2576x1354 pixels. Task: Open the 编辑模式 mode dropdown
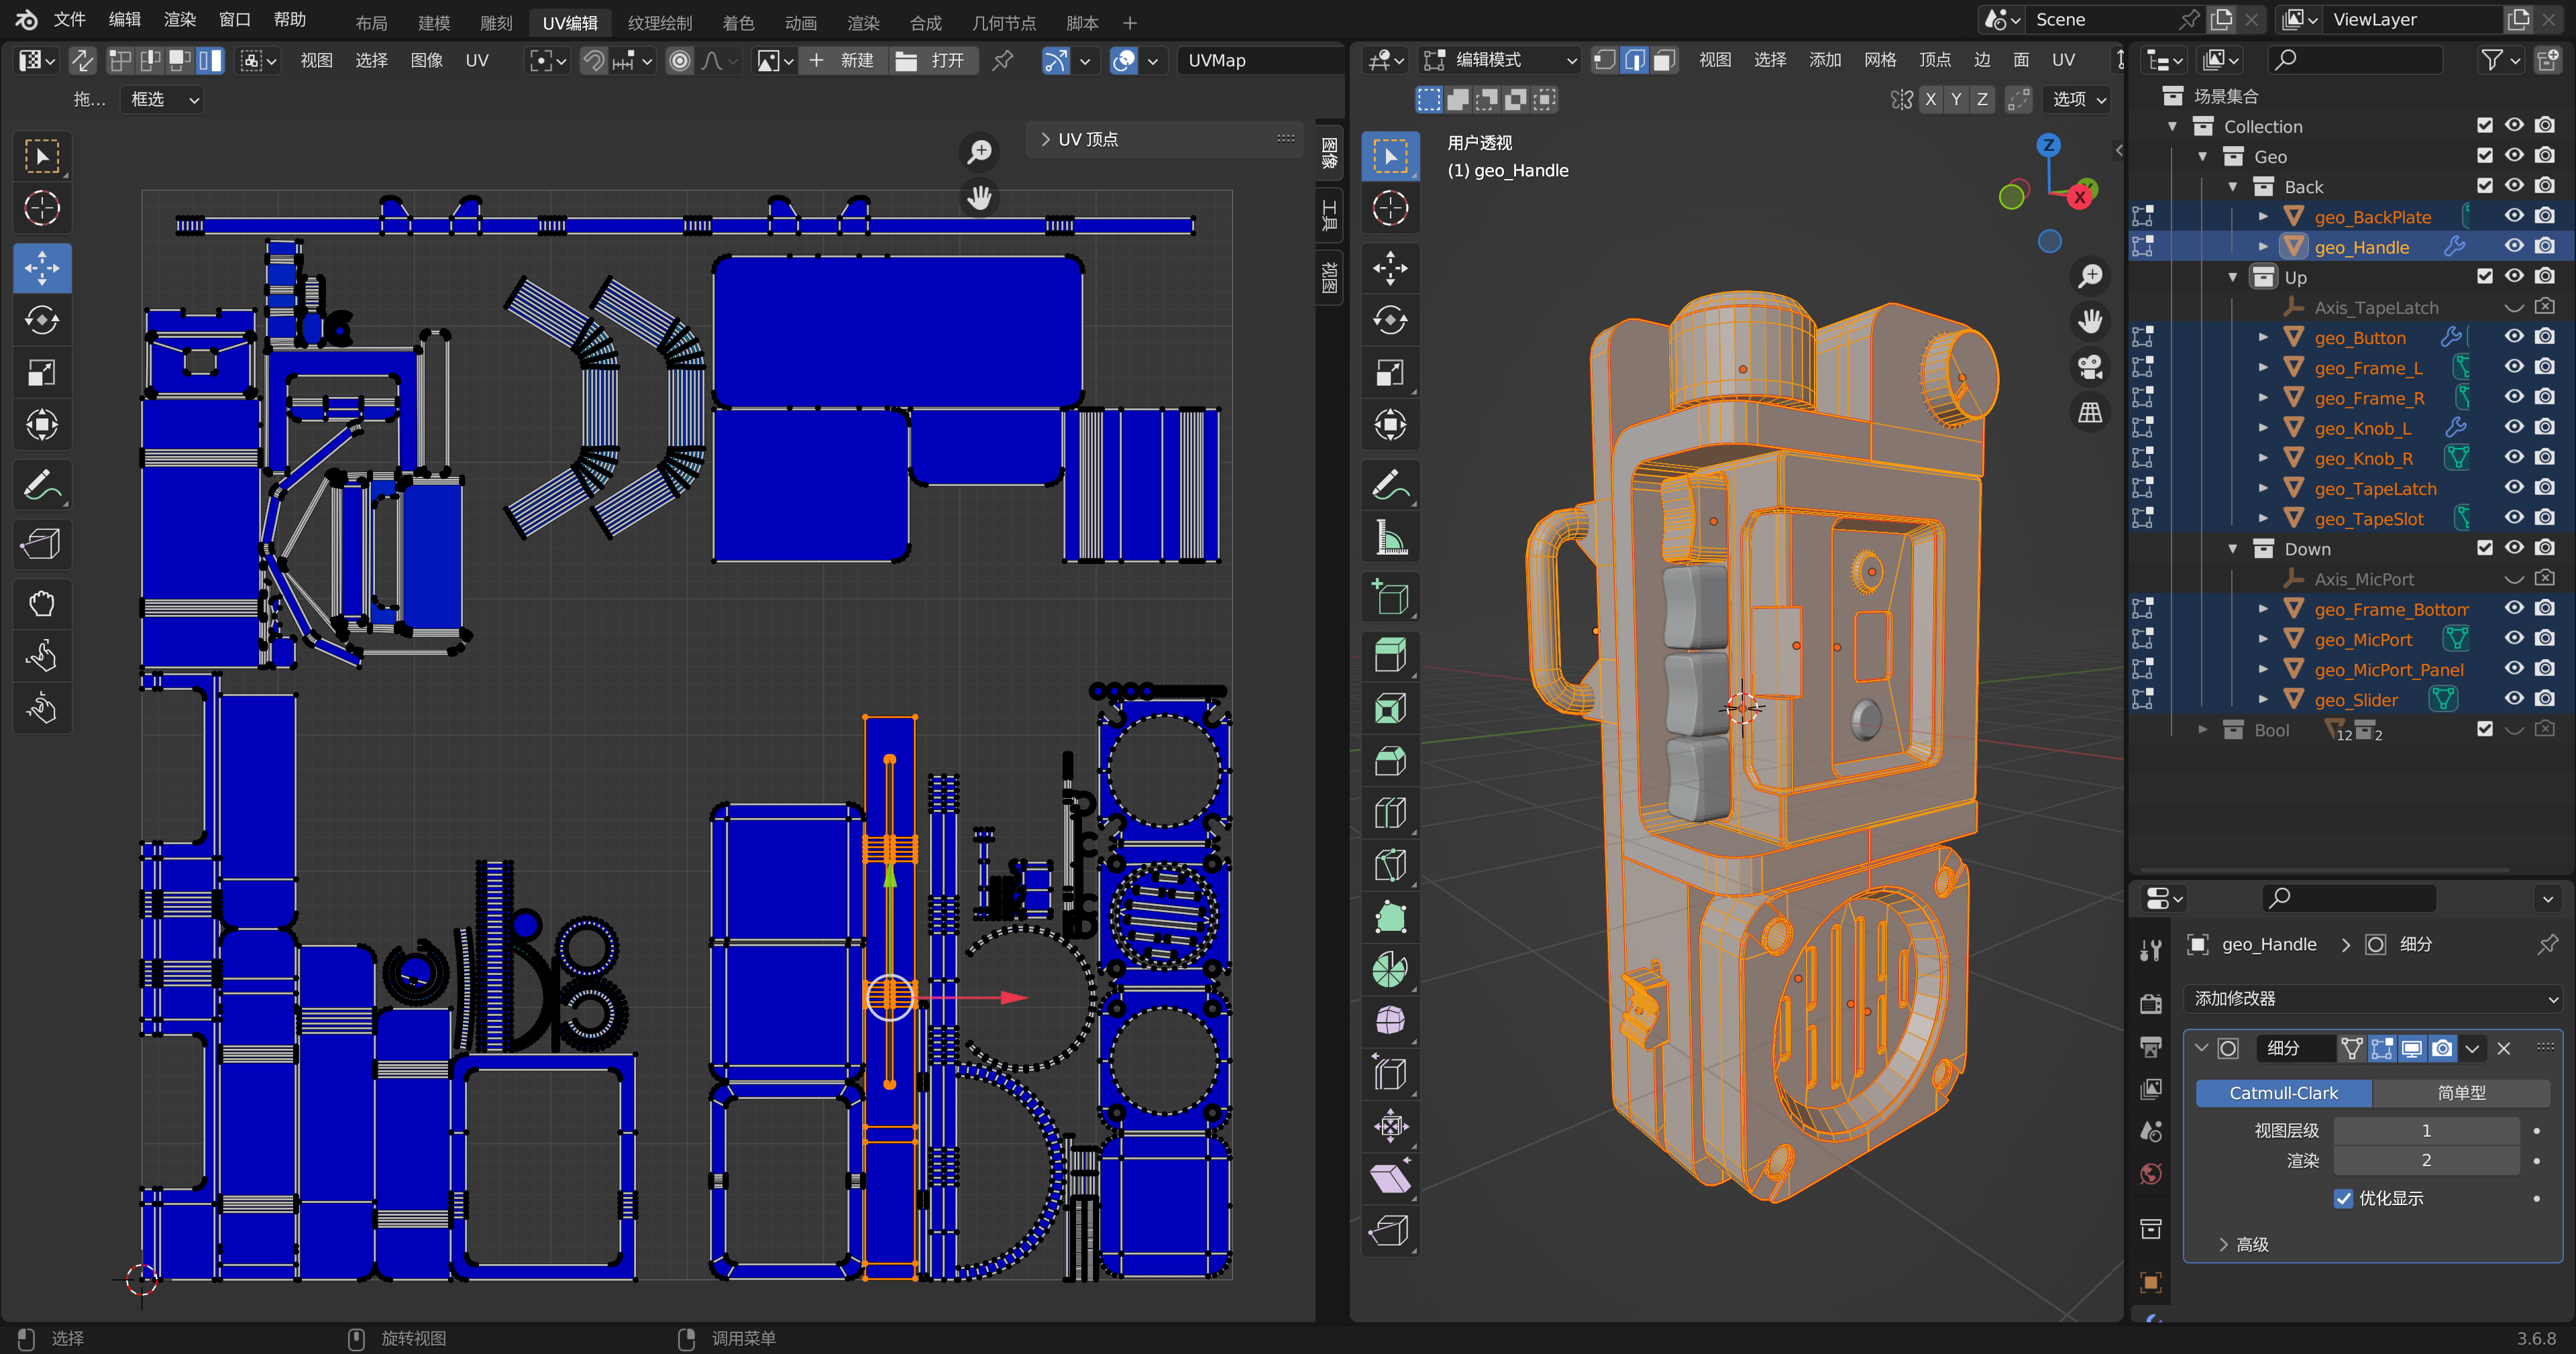[1500, 60]
